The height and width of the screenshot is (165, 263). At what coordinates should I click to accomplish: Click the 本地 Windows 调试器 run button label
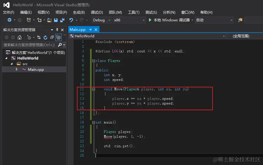coord(172,20)
